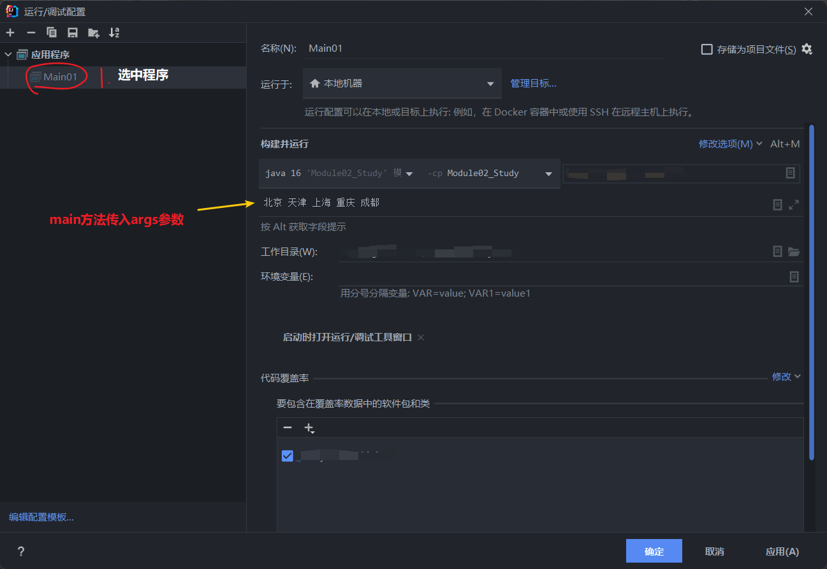Select the Main01 configuration
The width and height of the screenshot is (827, 569).
[x=60, y=77]
